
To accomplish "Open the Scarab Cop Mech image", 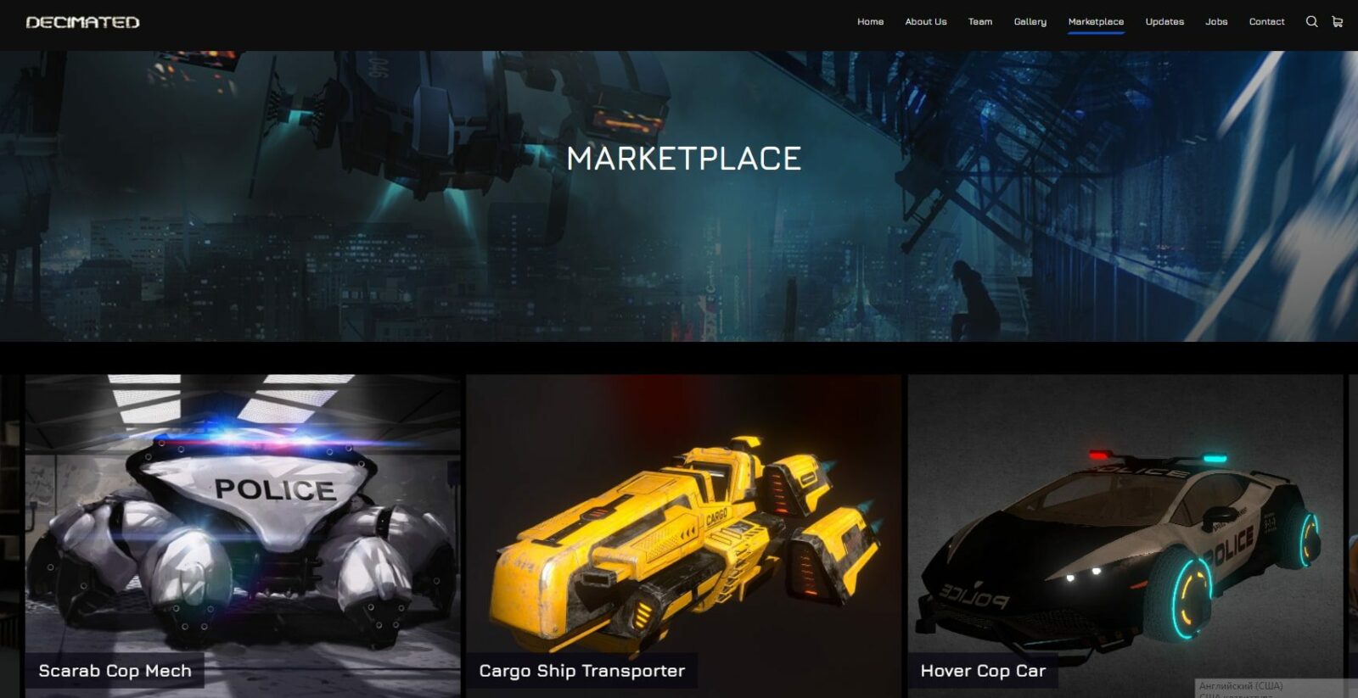I will pos(243,513).
